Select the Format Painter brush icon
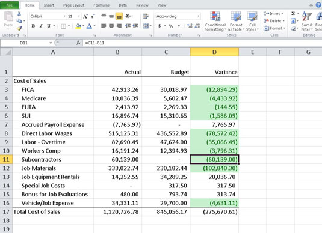 click(19, 28)
